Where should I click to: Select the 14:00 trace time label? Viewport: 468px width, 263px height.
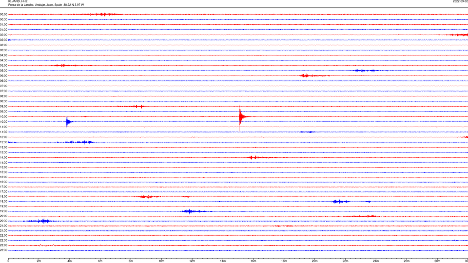3,157
